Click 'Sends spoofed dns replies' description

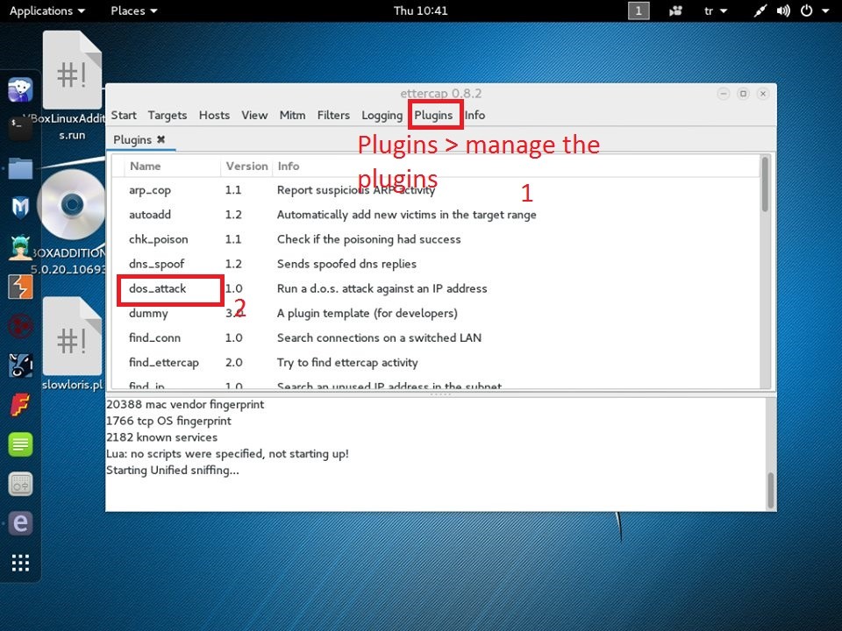coord(347,264)
